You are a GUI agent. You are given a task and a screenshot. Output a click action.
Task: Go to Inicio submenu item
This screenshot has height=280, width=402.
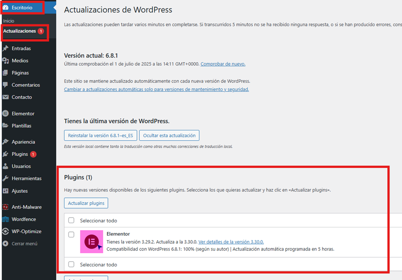pos(9,21)
